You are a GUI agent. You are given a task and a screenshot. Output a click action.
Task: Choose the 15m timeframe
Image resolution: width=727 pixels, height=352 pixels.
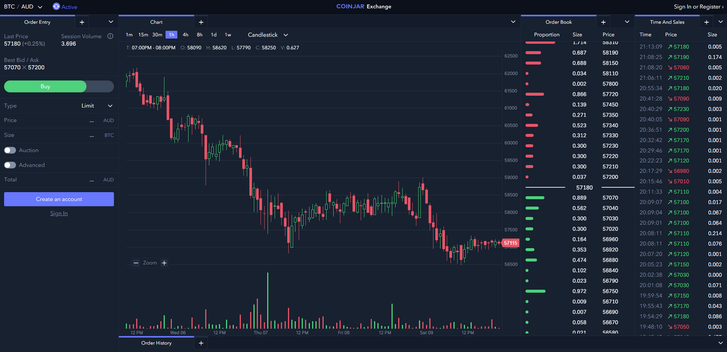pyautogui.click(x=143, y=35)
